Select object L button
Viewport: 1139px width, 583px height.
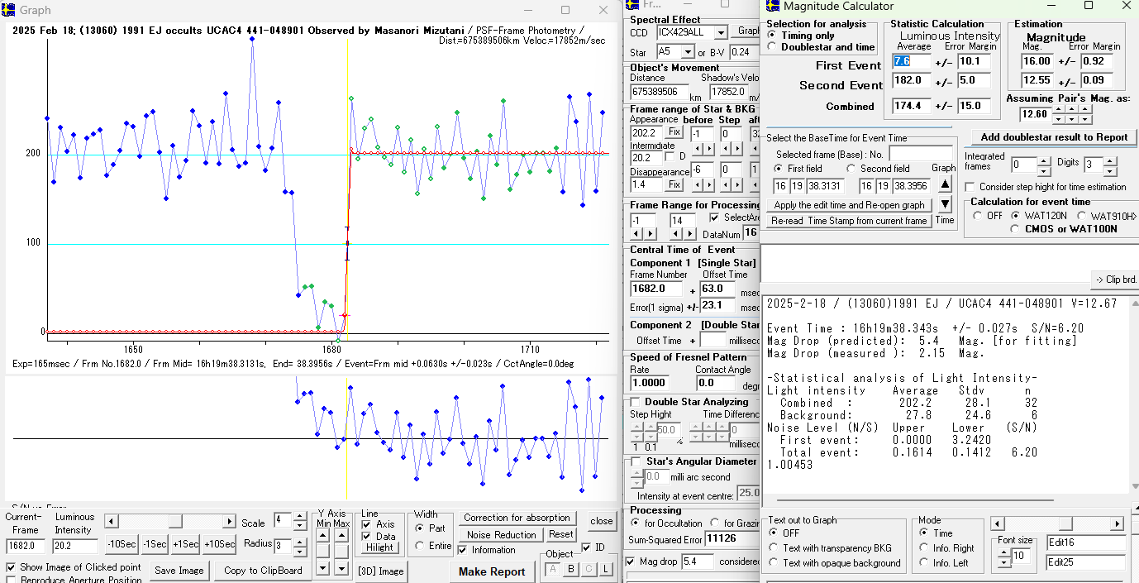(606, 569)
